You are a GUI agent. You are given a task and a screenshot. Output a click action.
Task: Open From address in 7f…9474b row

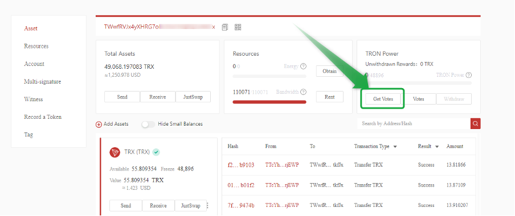tap(282, 206)
